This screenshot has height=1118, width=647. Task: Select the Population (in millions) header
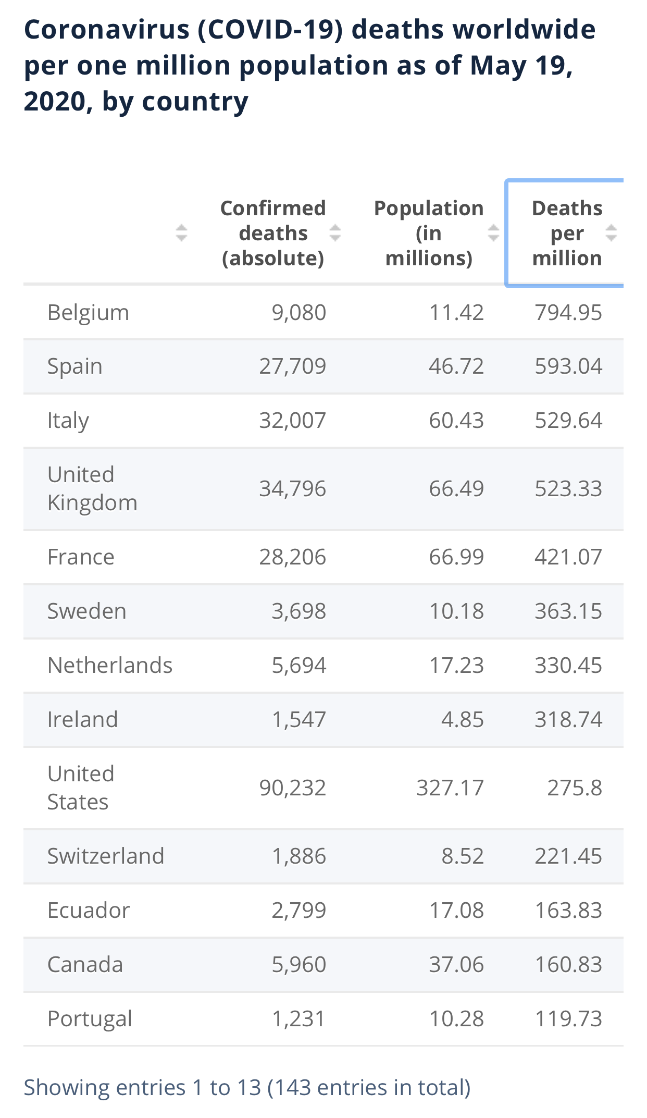click(429, 233)
